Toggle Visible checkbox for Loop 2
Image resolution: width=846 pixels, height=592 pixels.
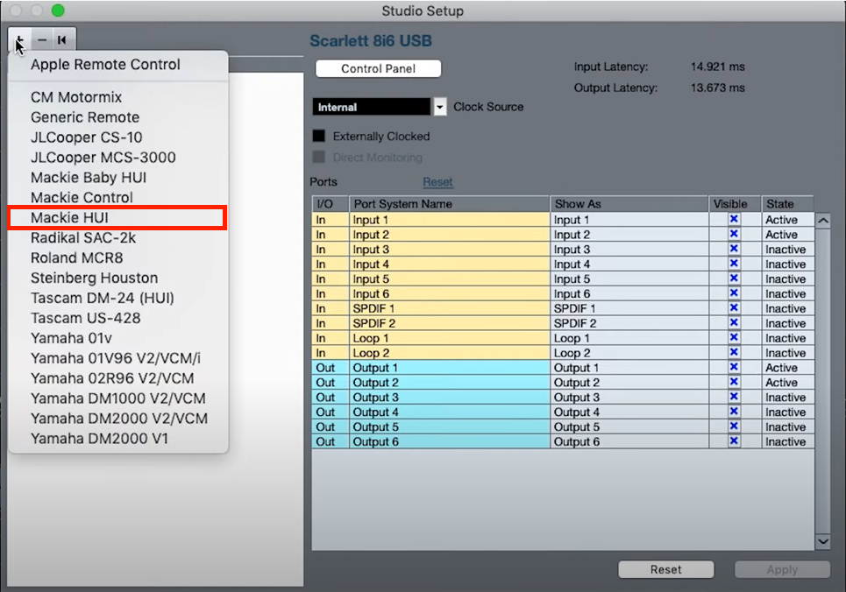(734, 352)
